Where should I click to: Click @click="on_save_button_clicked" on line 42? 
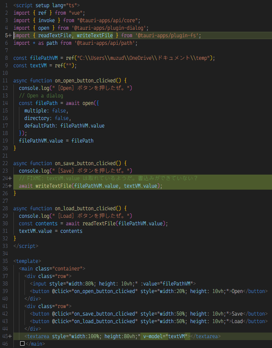point(95,314)
